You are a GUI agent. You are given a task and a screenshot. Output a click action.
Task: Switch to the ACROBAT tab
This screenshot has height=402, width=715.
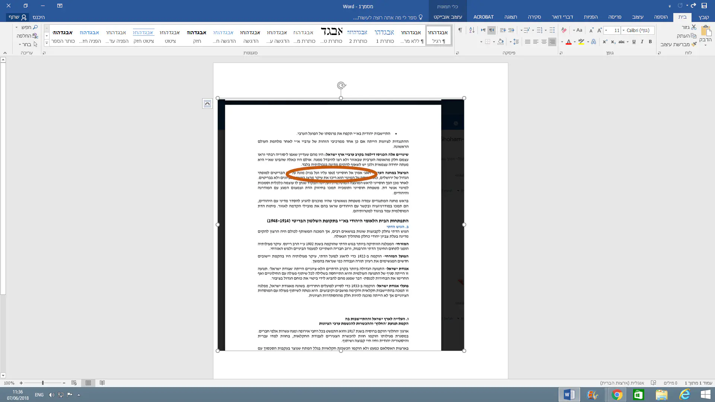pos(483,17)
